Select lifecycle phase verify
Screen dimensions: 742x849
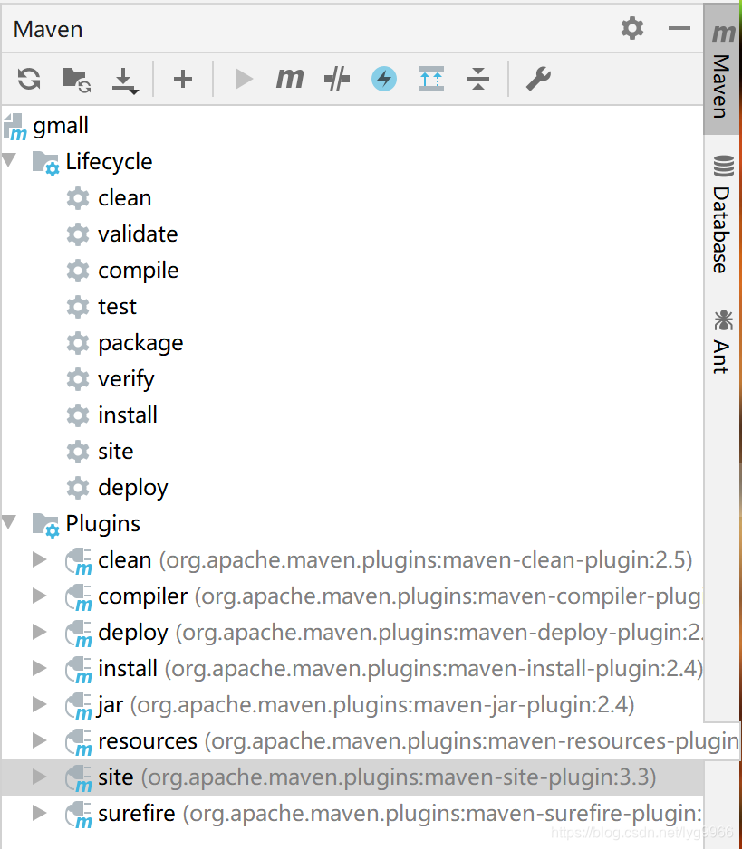(x=126, y=379)
